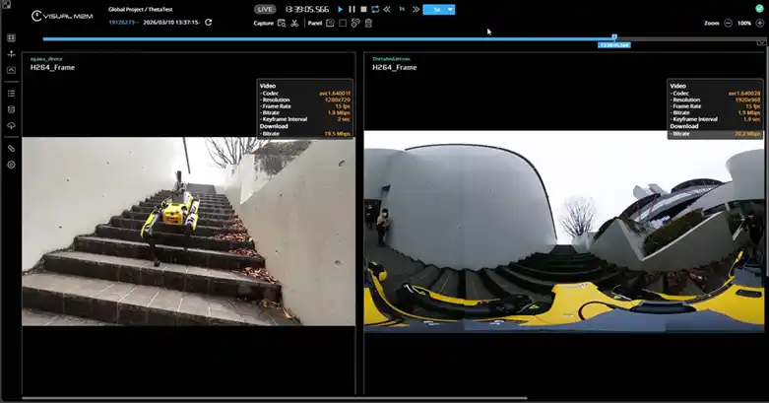The height and width of the screenshot is (403, 769).
Task: Click the green checkmark status icon
Action: coord(759,8)
